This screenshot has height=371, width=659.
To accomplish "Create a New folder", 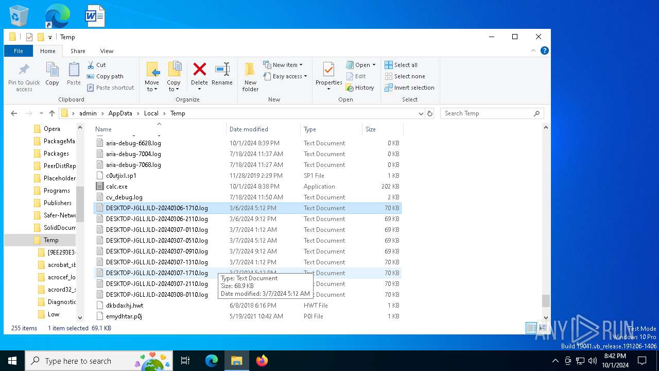I will [x=250, y=77].
